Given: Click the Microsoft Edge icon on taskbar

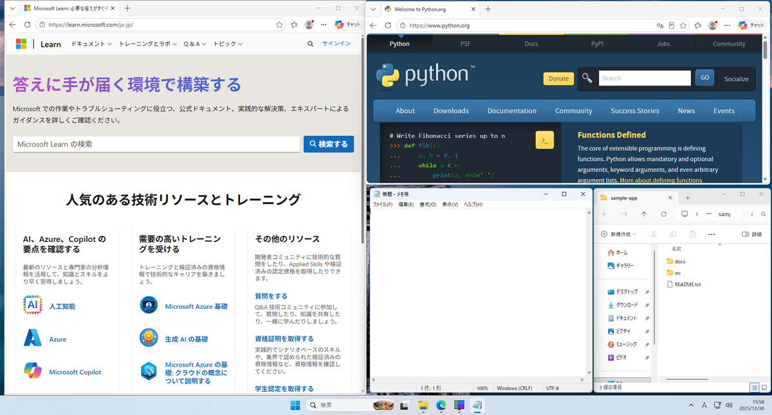Looking at the screenshot, I should click(441, 405).
